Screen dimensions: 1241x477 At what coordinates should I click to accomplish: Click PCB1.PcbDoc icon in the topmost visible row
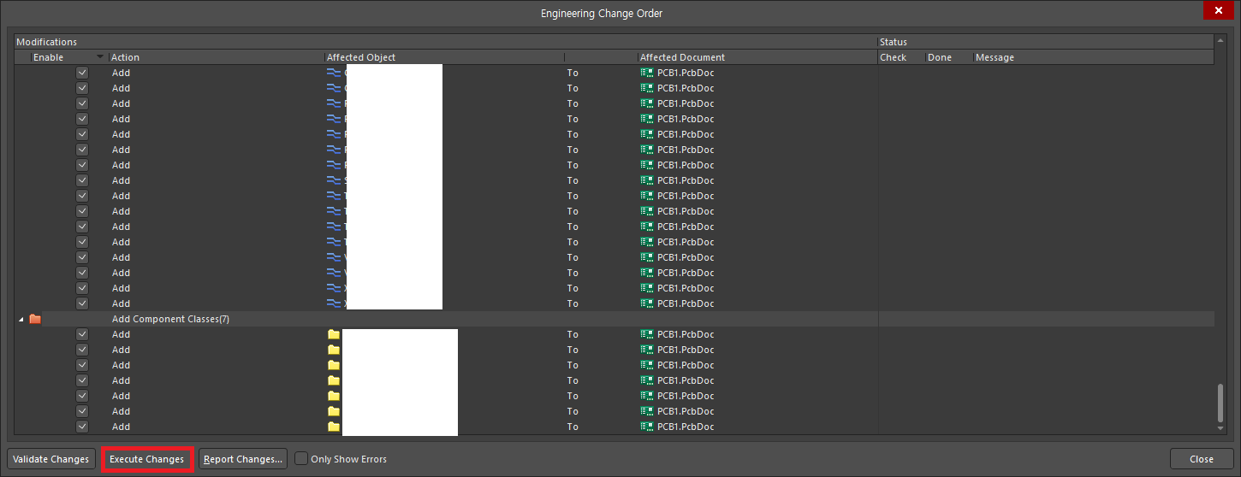(x=647, y=73)
